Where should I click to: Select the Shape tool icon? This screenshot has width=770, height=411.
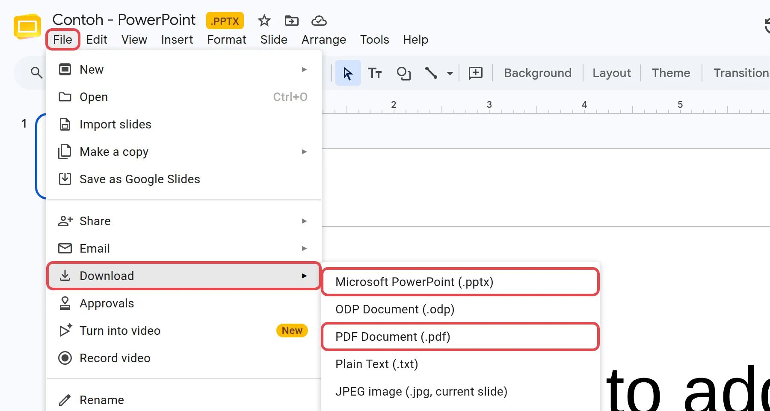[403, 73]
